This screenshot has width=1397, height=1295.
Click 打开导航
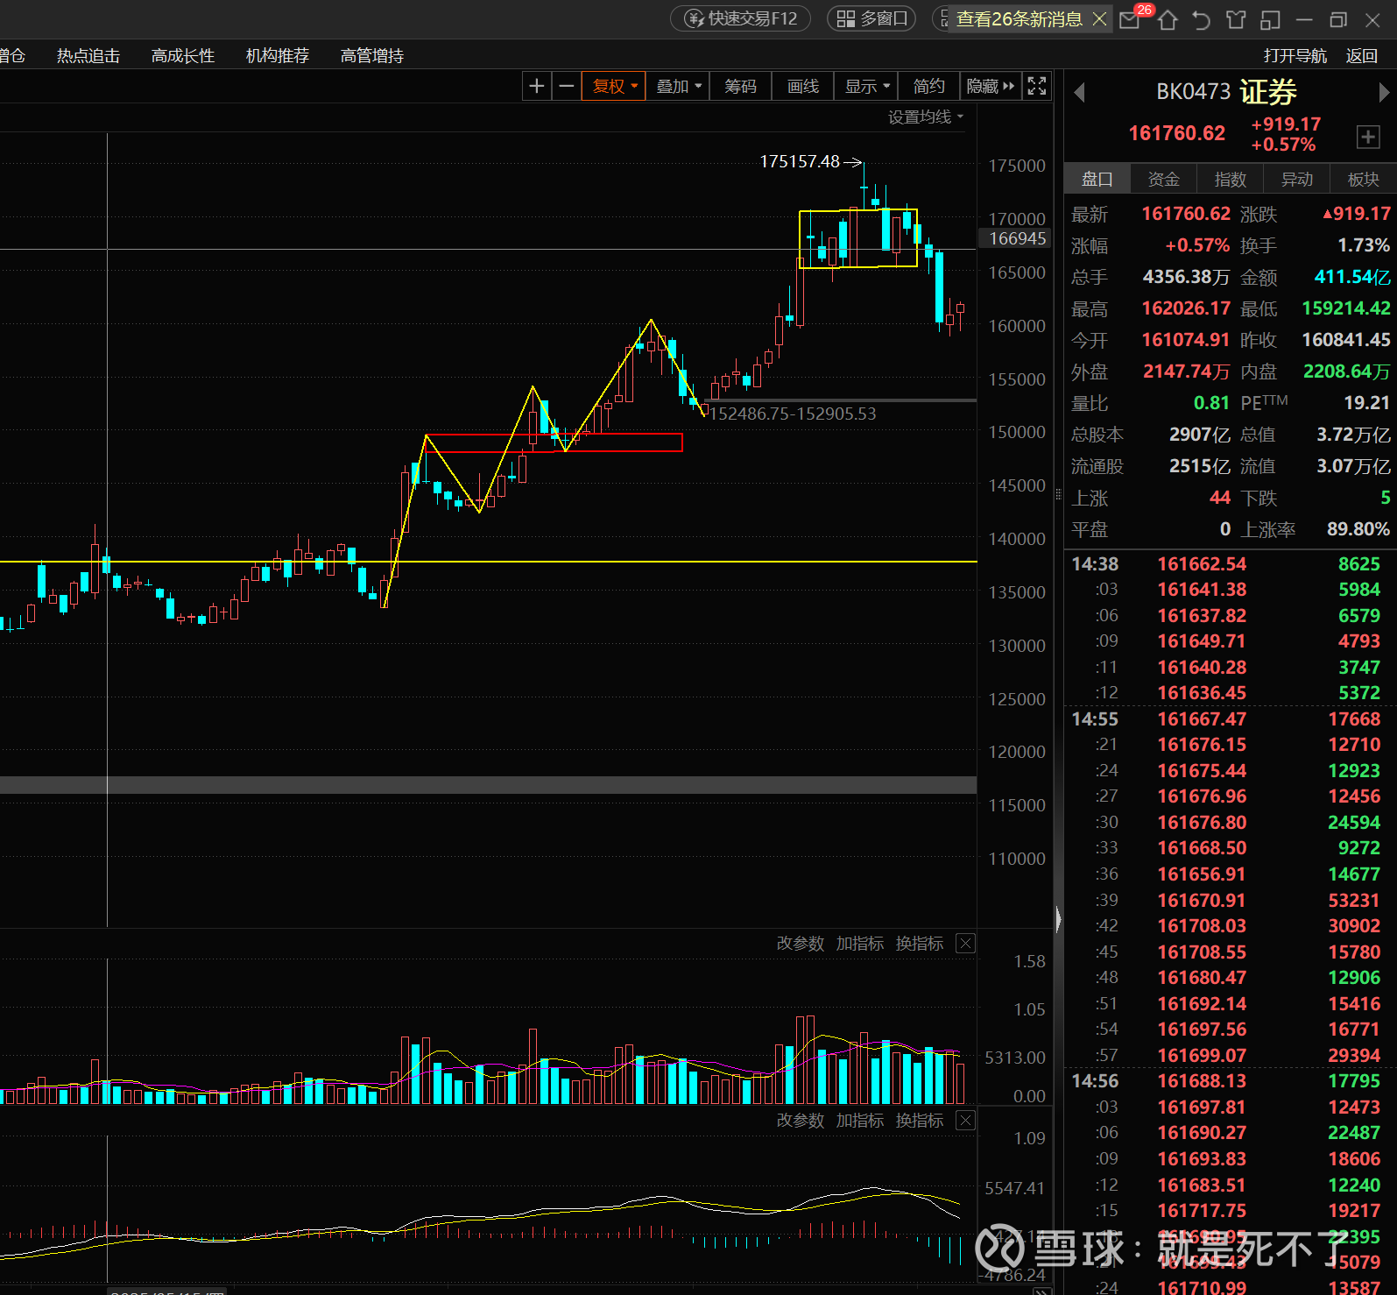pyautogui.click(x=1295, y=56)
